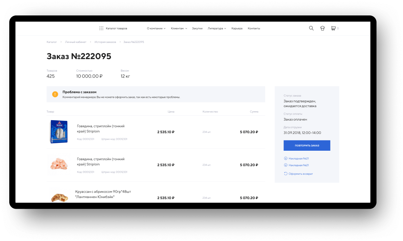Click the Сумма column header
Viewport: 403px width, 241px height.
[254, 112]
